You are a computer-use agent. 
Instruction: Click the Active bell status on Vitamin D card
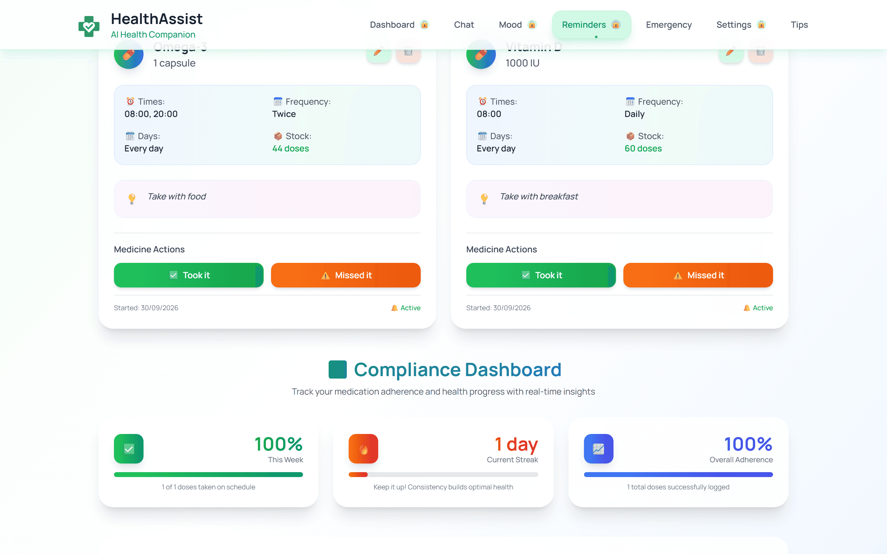pos(758,308)
